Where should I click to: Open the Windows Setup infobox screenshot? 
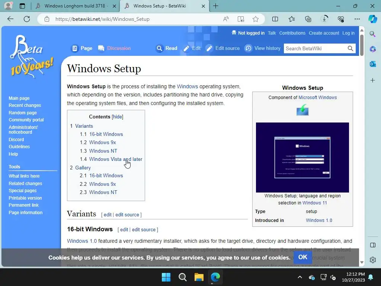click(x=302, y=158)
